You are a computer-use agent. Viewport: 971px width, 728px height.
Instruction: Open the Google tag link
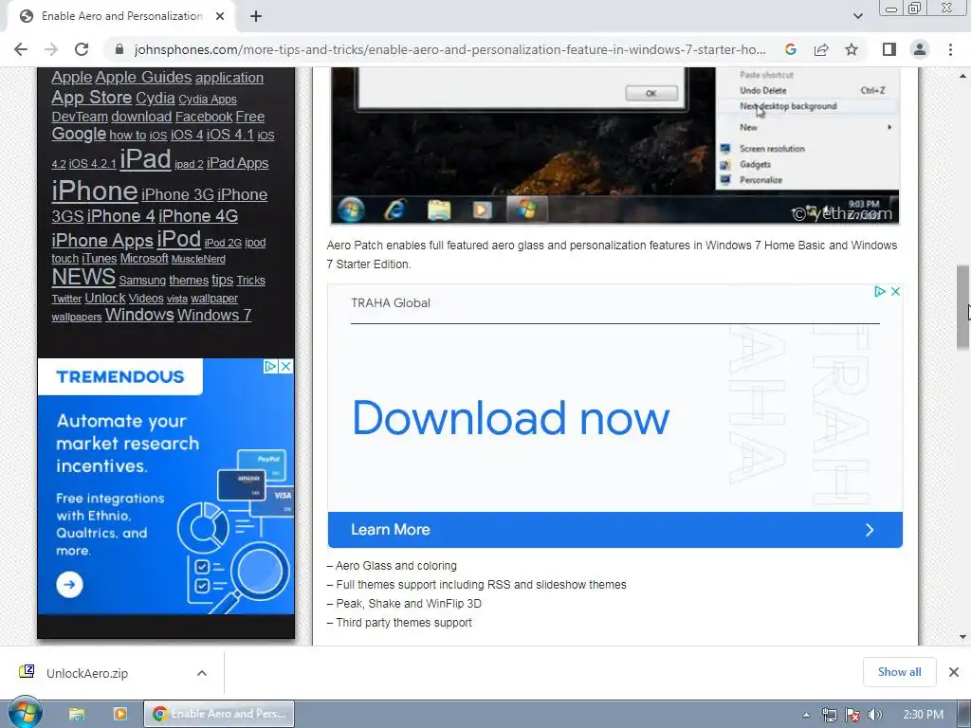click(x=79, y=134)
